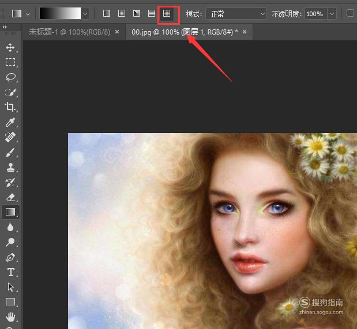
Task: Expand the collapsed toolbox with double arrows
Action: (5, 27)
